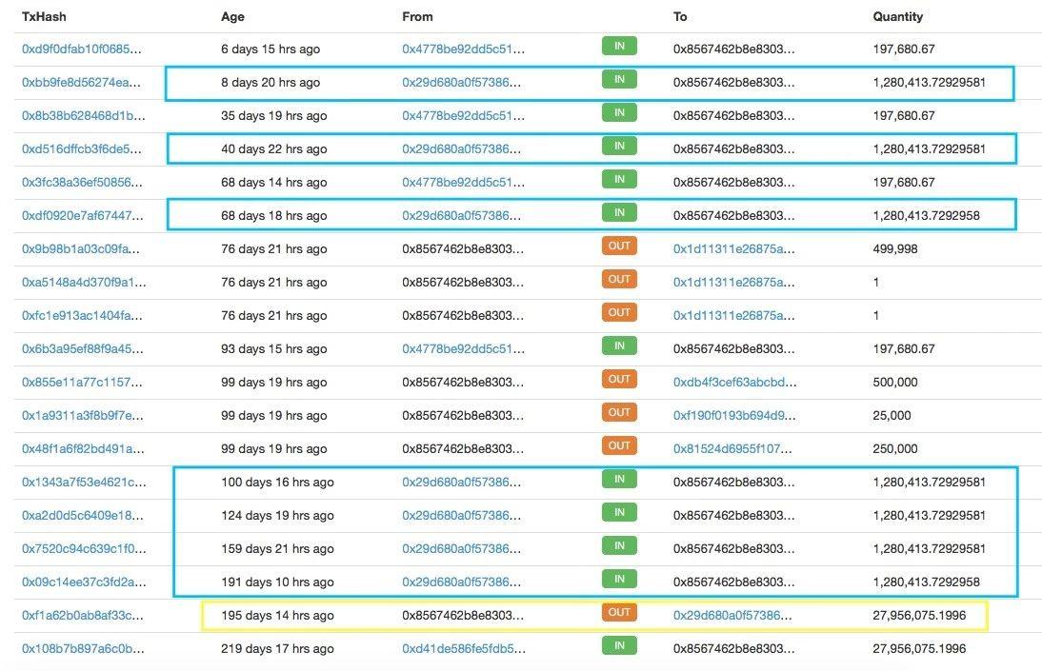Click the To column header
Screen dimensions: 1042x671
[x=680, y=16]
